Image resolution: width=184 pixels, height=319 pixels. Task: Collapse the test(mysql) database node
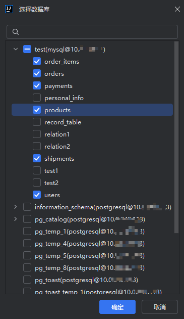tap(16, 49)
